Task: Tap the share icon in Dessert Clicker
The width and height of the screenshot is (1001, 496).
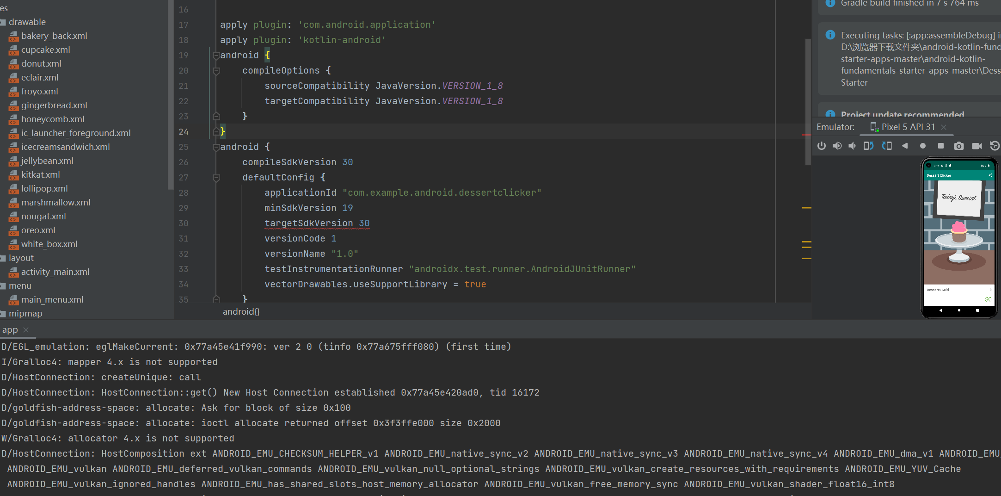Action: (990, 175)
